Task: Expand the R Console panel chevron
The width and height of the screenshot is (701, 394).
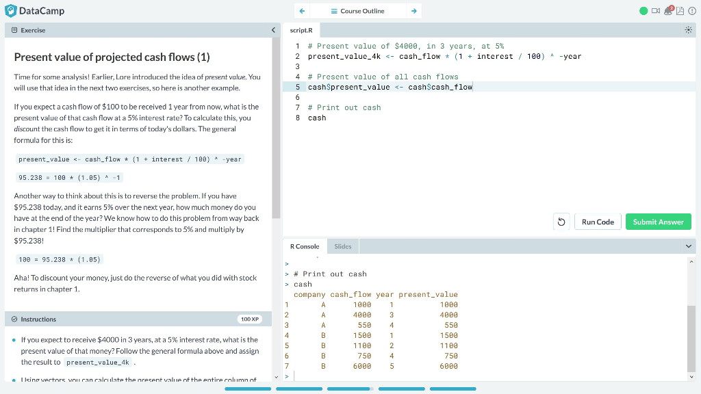Action: point(689,246)
